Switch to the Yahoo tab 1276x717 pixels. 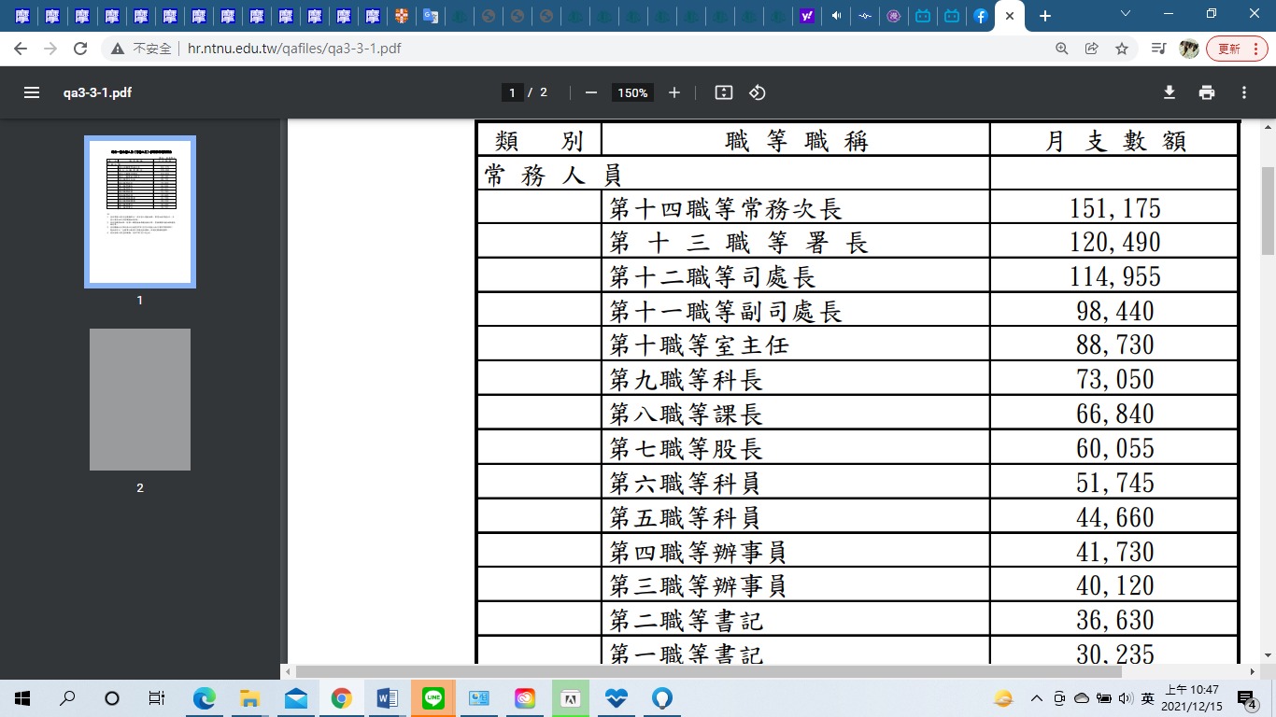[x=807, y=16]
